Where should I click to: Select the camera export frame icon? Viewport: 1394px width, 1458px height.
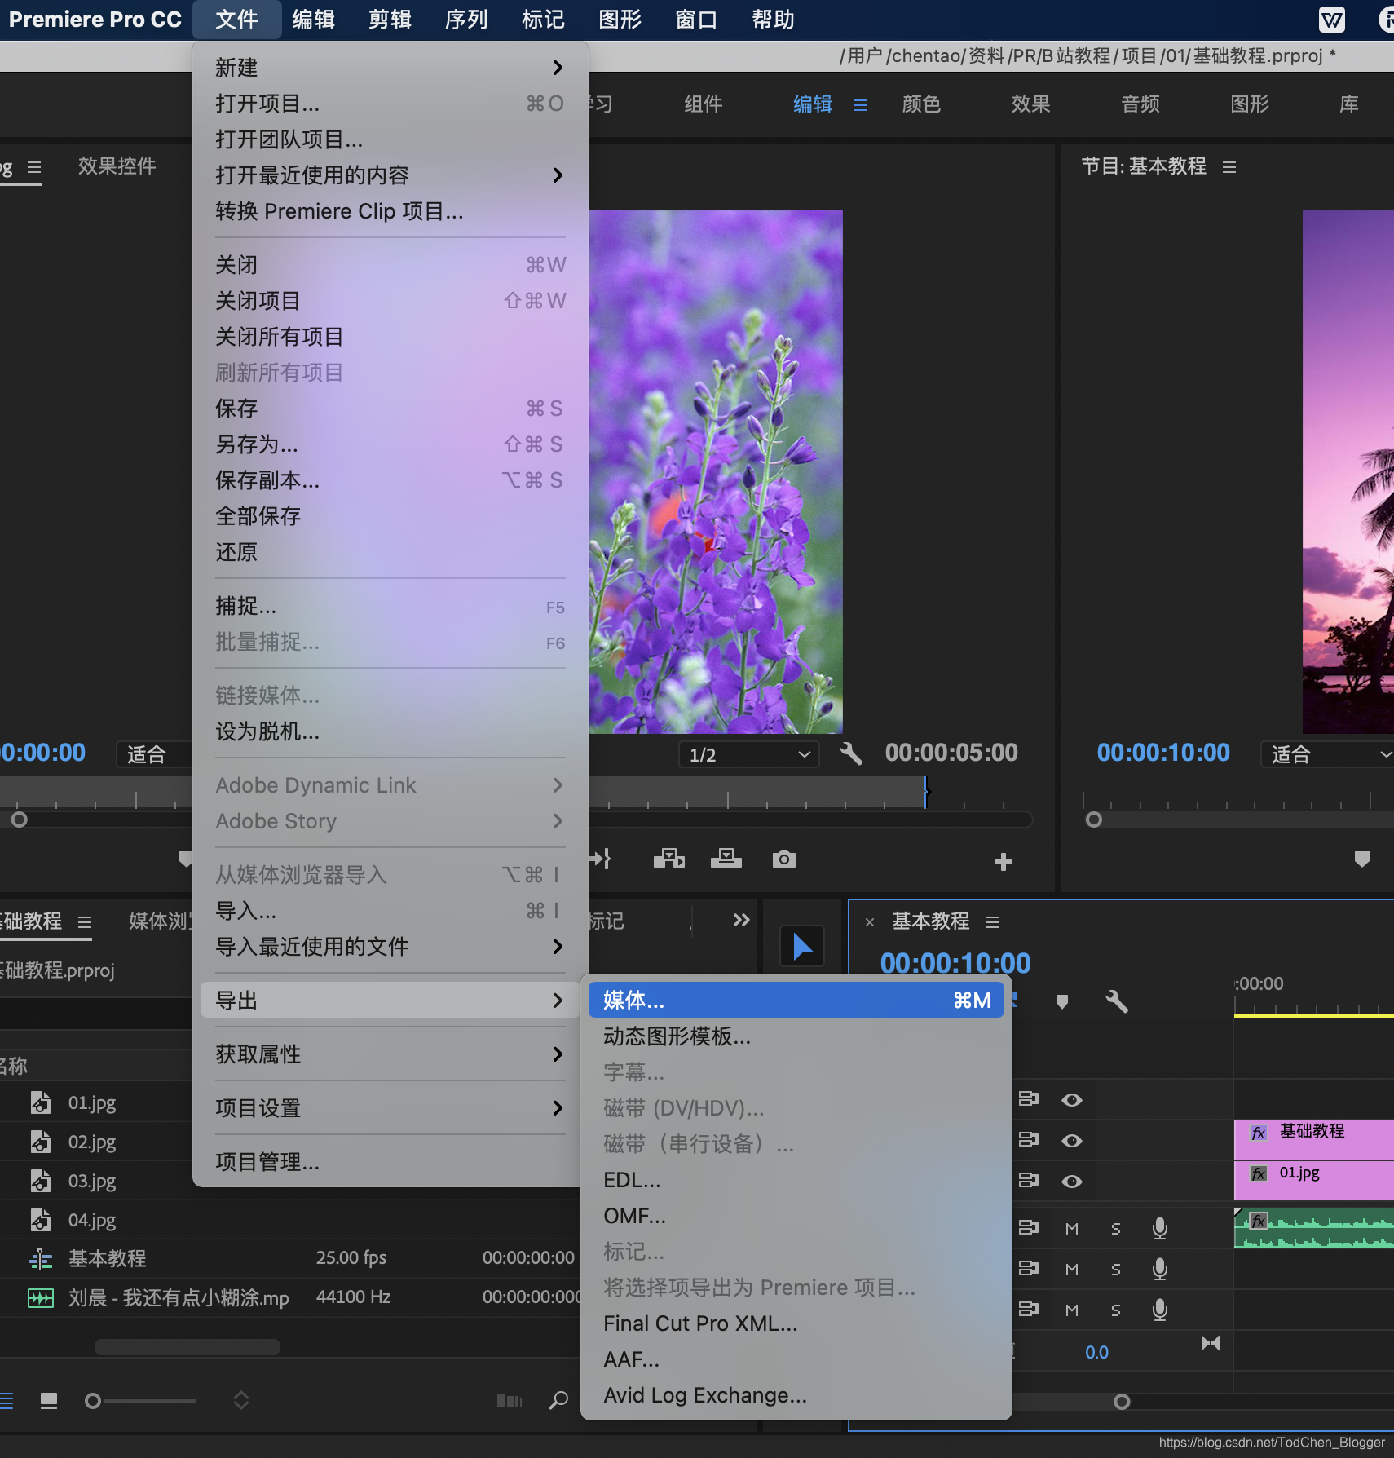783,858
